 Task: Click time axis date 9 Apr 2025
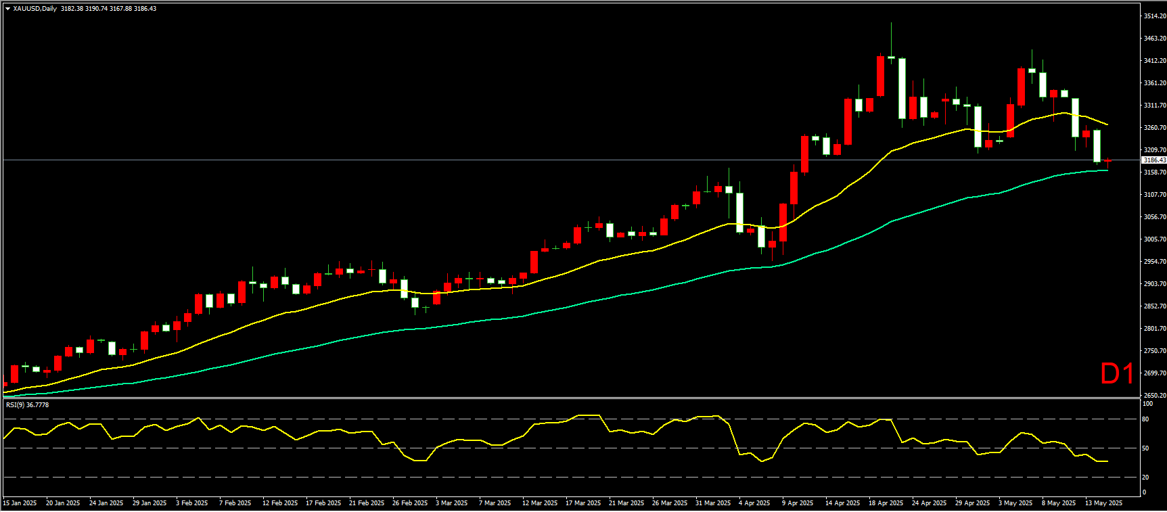(798, 503)
